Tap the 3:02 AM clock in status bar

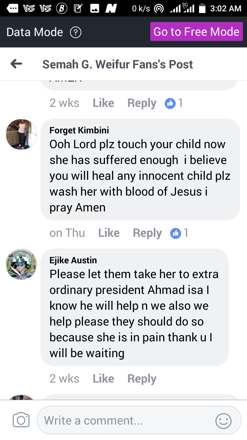[225, 9]
